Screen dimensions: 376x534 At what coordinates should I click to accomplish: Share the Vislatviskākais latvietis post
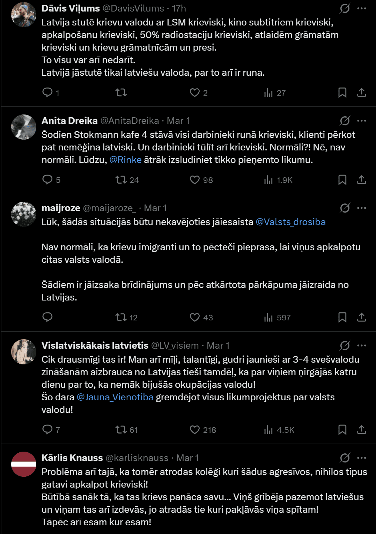coord(361,430)
